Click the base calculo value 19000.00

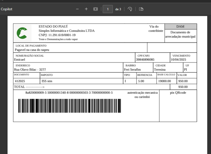(165, 81)
